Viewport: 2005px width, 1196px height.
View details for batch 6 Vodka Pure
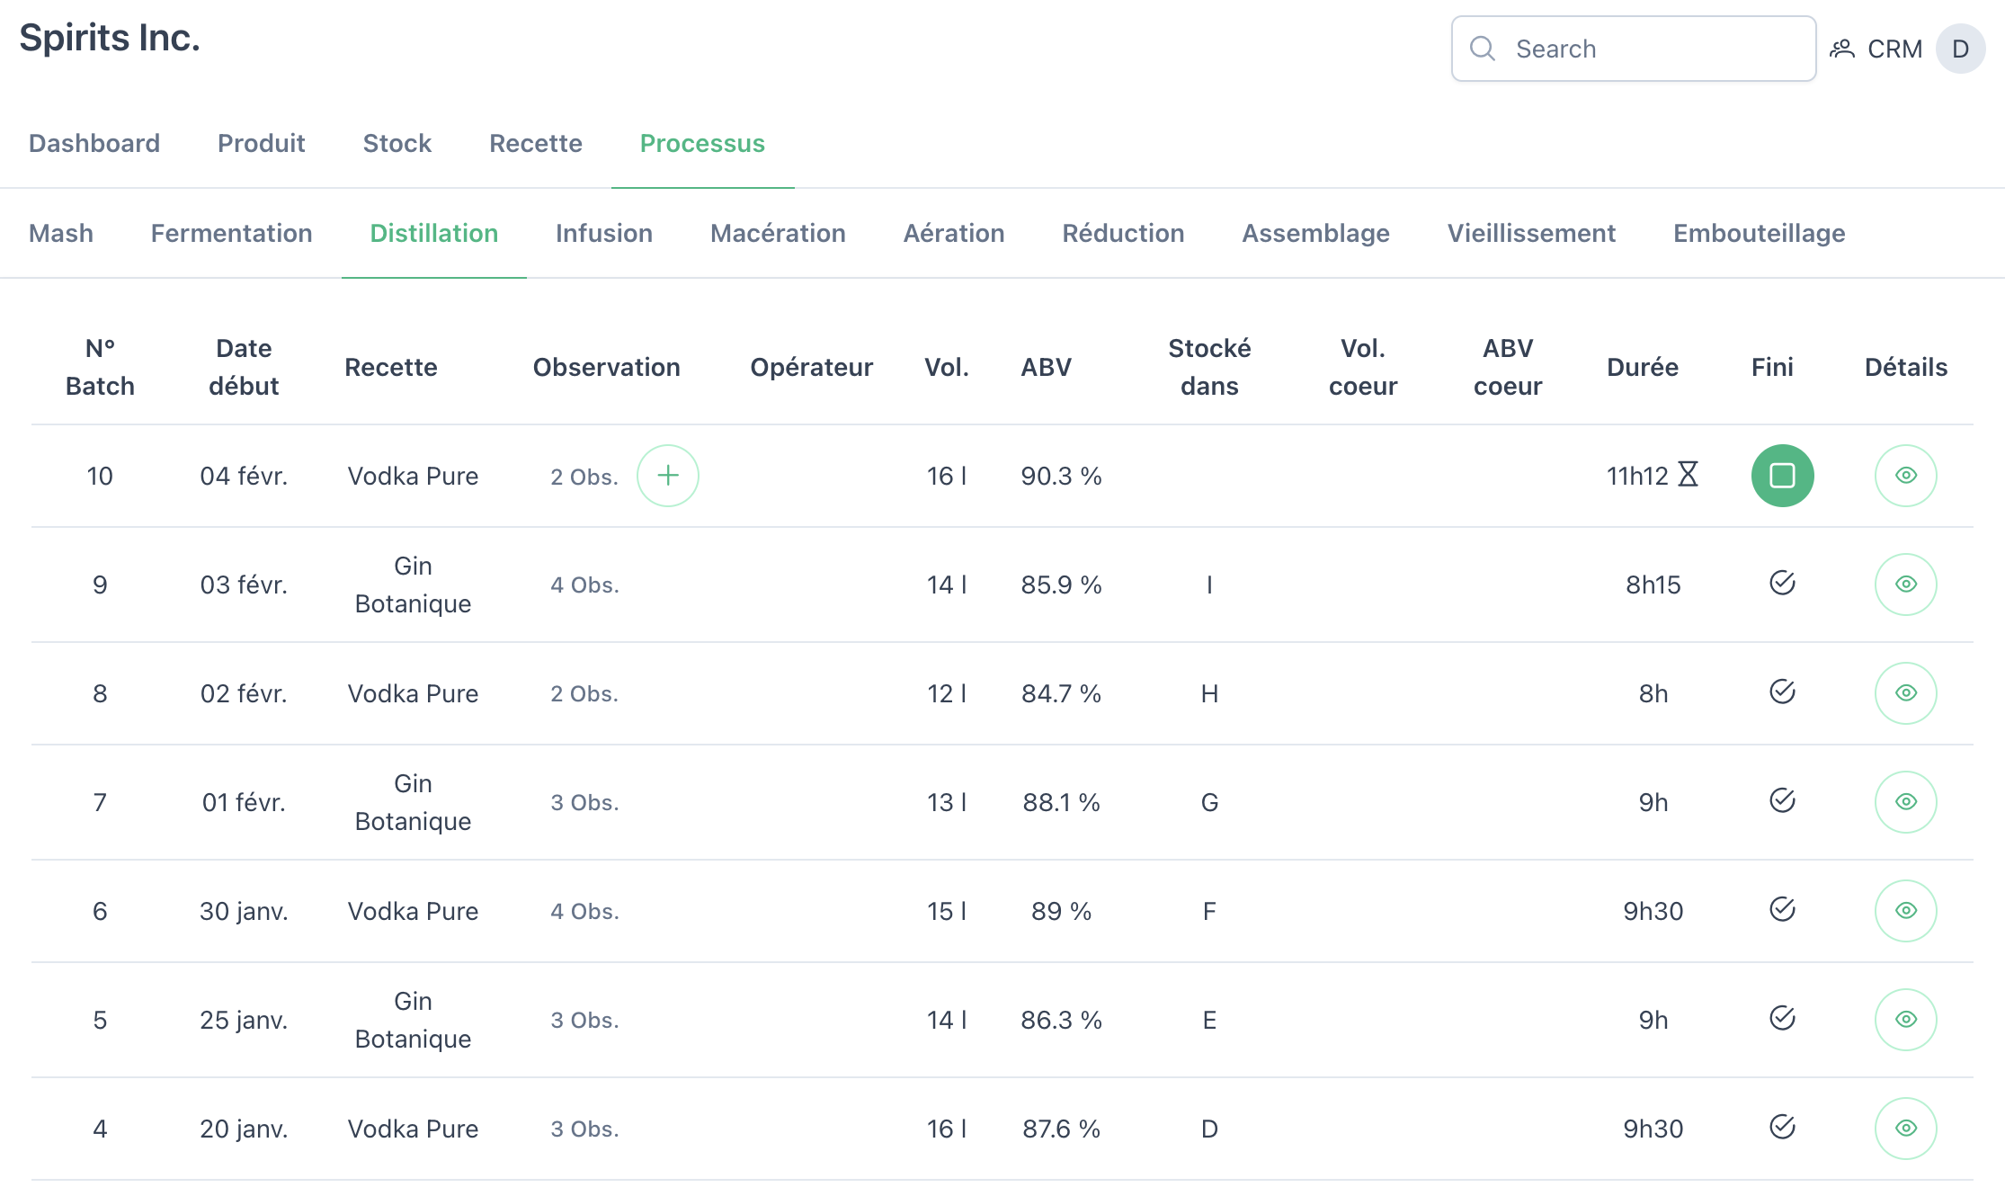pos(1905,910)
